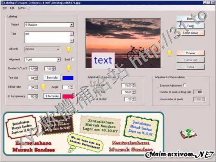Image resolution: width=216 pixels, height=162 pixels.
Task: Click the Preview button
Action: (190, 53)
